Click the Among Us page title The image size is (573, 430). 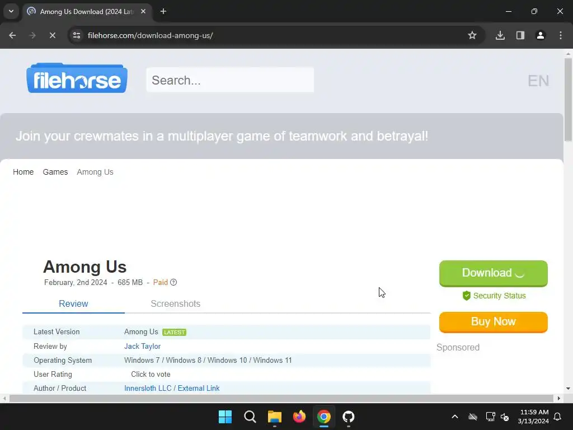coord(85,267)
